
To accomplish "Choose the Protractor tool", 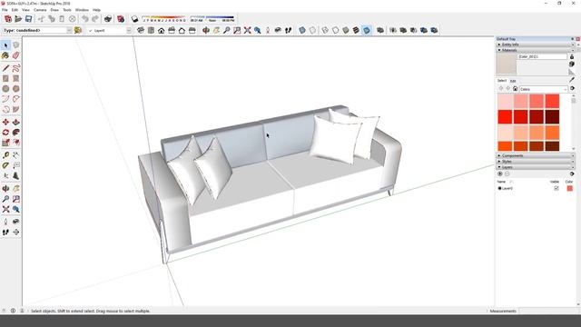I will coord(5,165).
